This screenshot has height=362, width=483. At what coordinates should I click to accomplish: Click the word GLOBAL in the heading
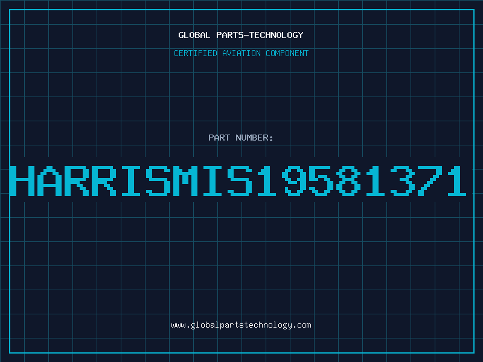click(194, 35)
